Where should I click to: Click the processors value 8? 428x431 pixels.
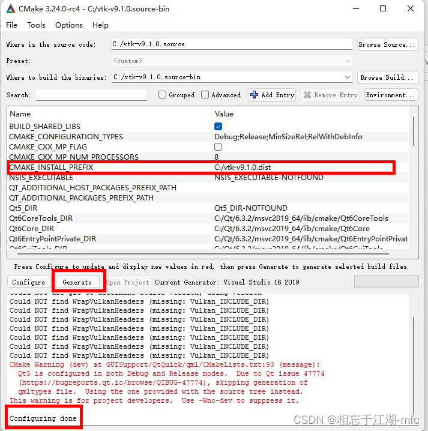216,157
